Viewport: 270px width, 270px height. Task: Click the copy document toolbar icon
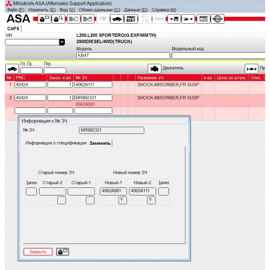pos(73,19)
